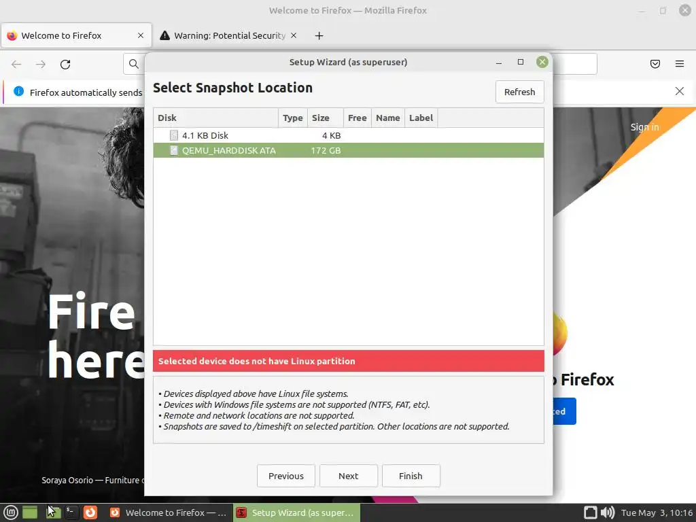The width and height of the screenshot is (696, 522).
Task: Open a new Firefox tab
Action: pyautogui.click(x=319, y=35)
